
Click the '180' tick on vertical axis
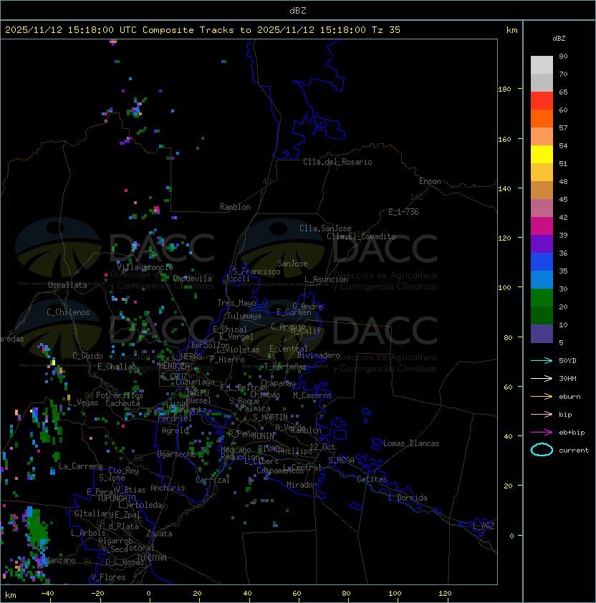pos(504,90)
